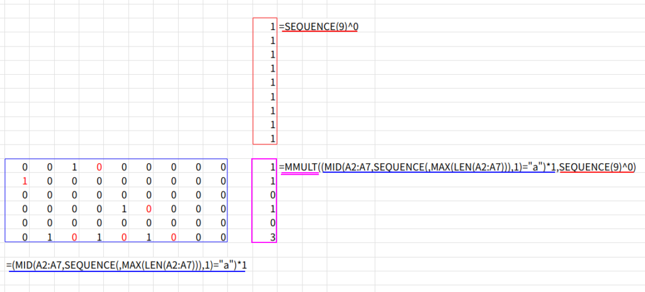Click the last 1 in matrix's bottom row
This screenshot has width=645, height=292.
pos(149,236)
